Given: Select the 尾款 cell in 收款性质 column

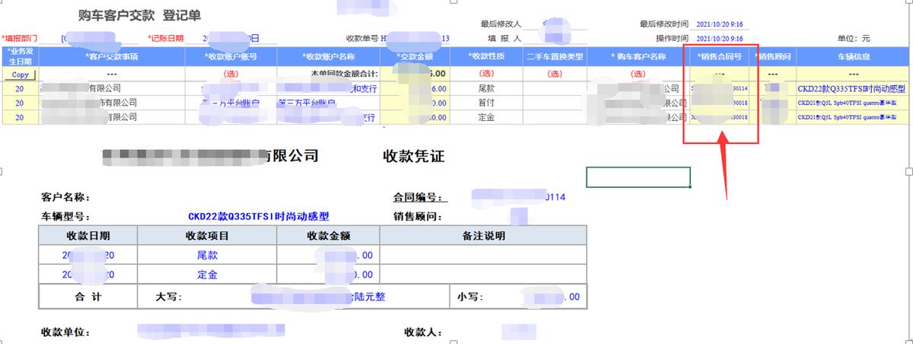Looking at the screenshot, I should click(486, 88).
